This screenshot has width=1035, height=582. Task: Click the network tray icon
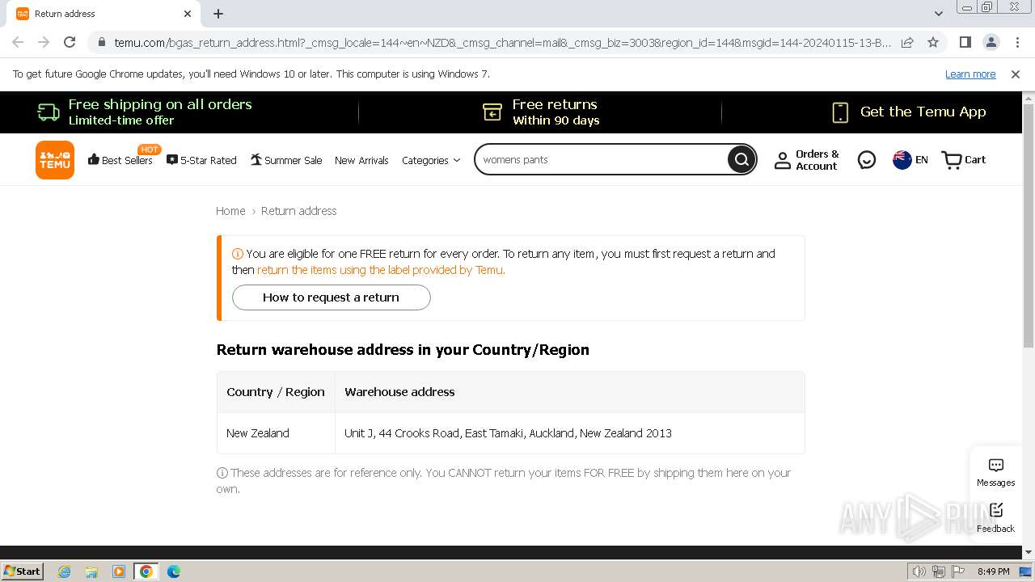click(x=939, y=571)
